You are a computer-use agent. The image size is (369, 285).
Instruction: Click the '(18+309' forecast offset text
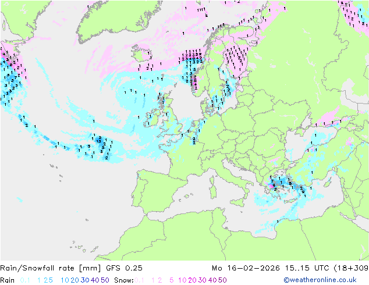(x=351, y=268)
